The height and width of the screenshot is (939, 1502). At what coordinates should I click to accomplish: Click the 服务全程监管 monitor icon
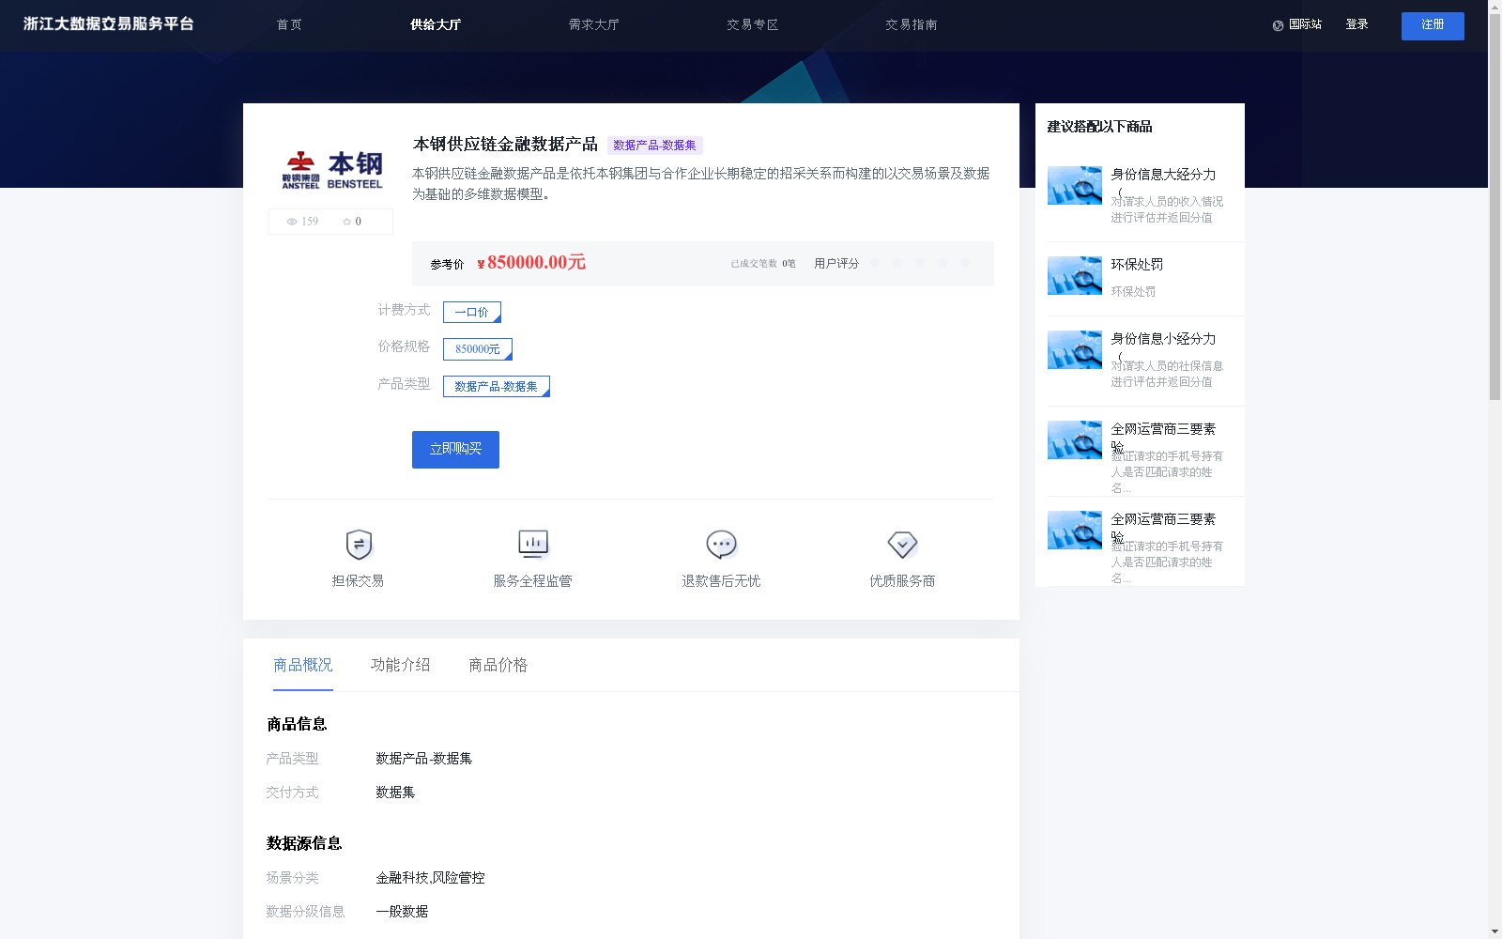pyautogui.click(x=532, y=544)
